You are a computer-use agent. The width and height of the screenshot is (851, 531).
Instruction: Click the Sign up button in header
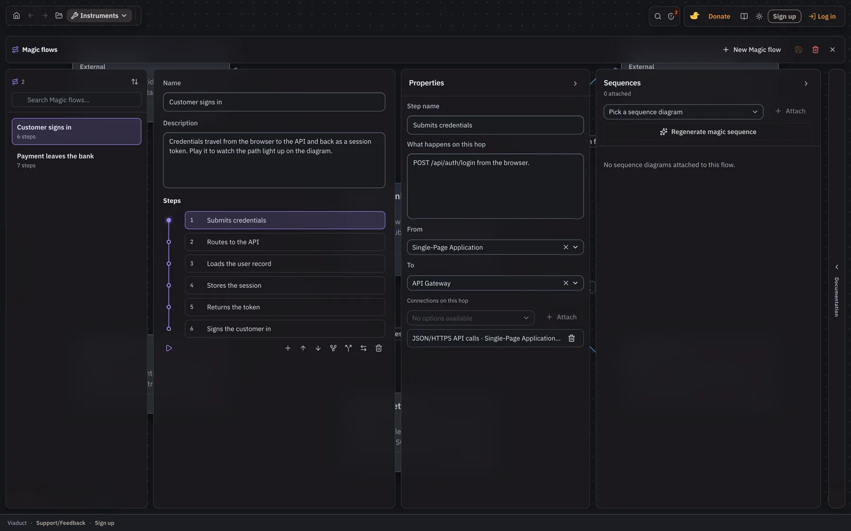pyautogui.click(x=784, y=17)
